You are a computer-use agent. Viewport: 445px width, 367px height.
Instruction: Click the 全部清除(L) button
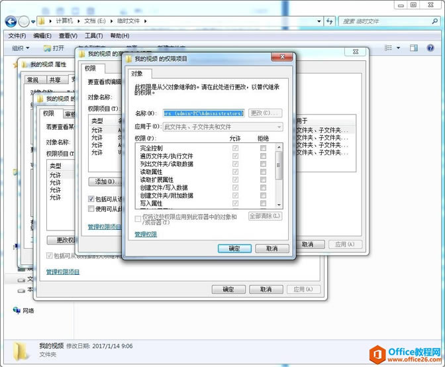pyautogui.click(x=265, y=216)
